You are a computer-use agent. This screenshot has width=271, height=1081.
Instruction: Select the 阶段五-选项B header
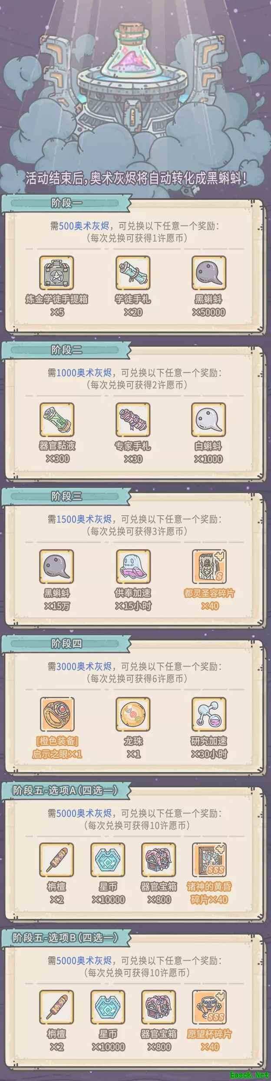point(66,938)
